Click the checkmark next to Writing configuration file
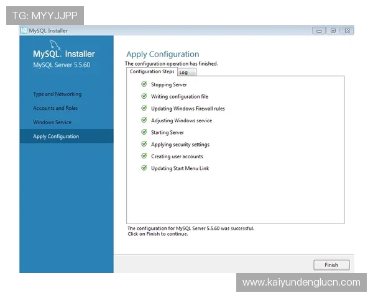This screenshot has width=373, height=298. pos(144,96)
